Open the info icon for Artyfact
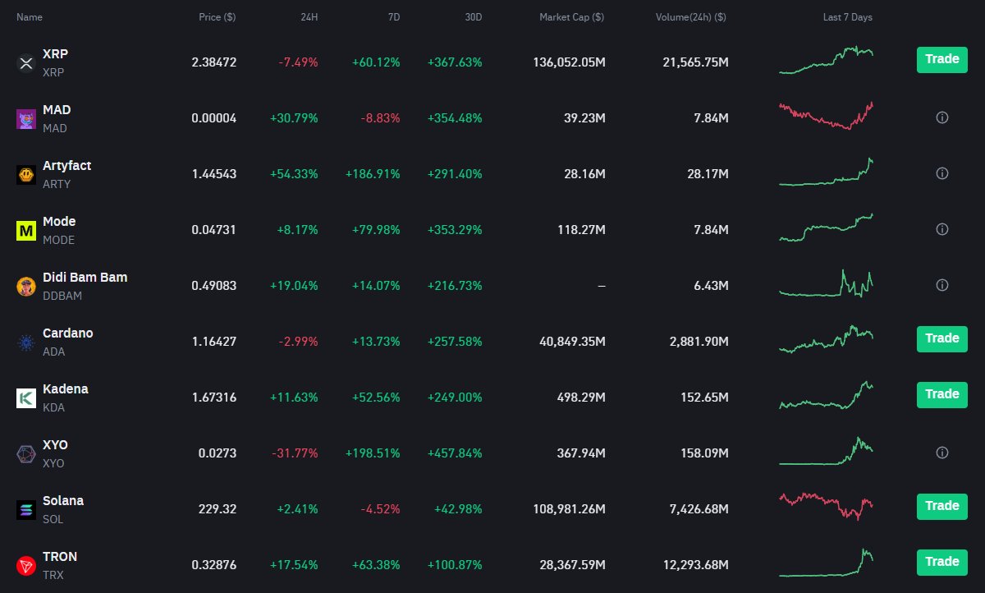985x593 pixels. click(x=942, y=173)
